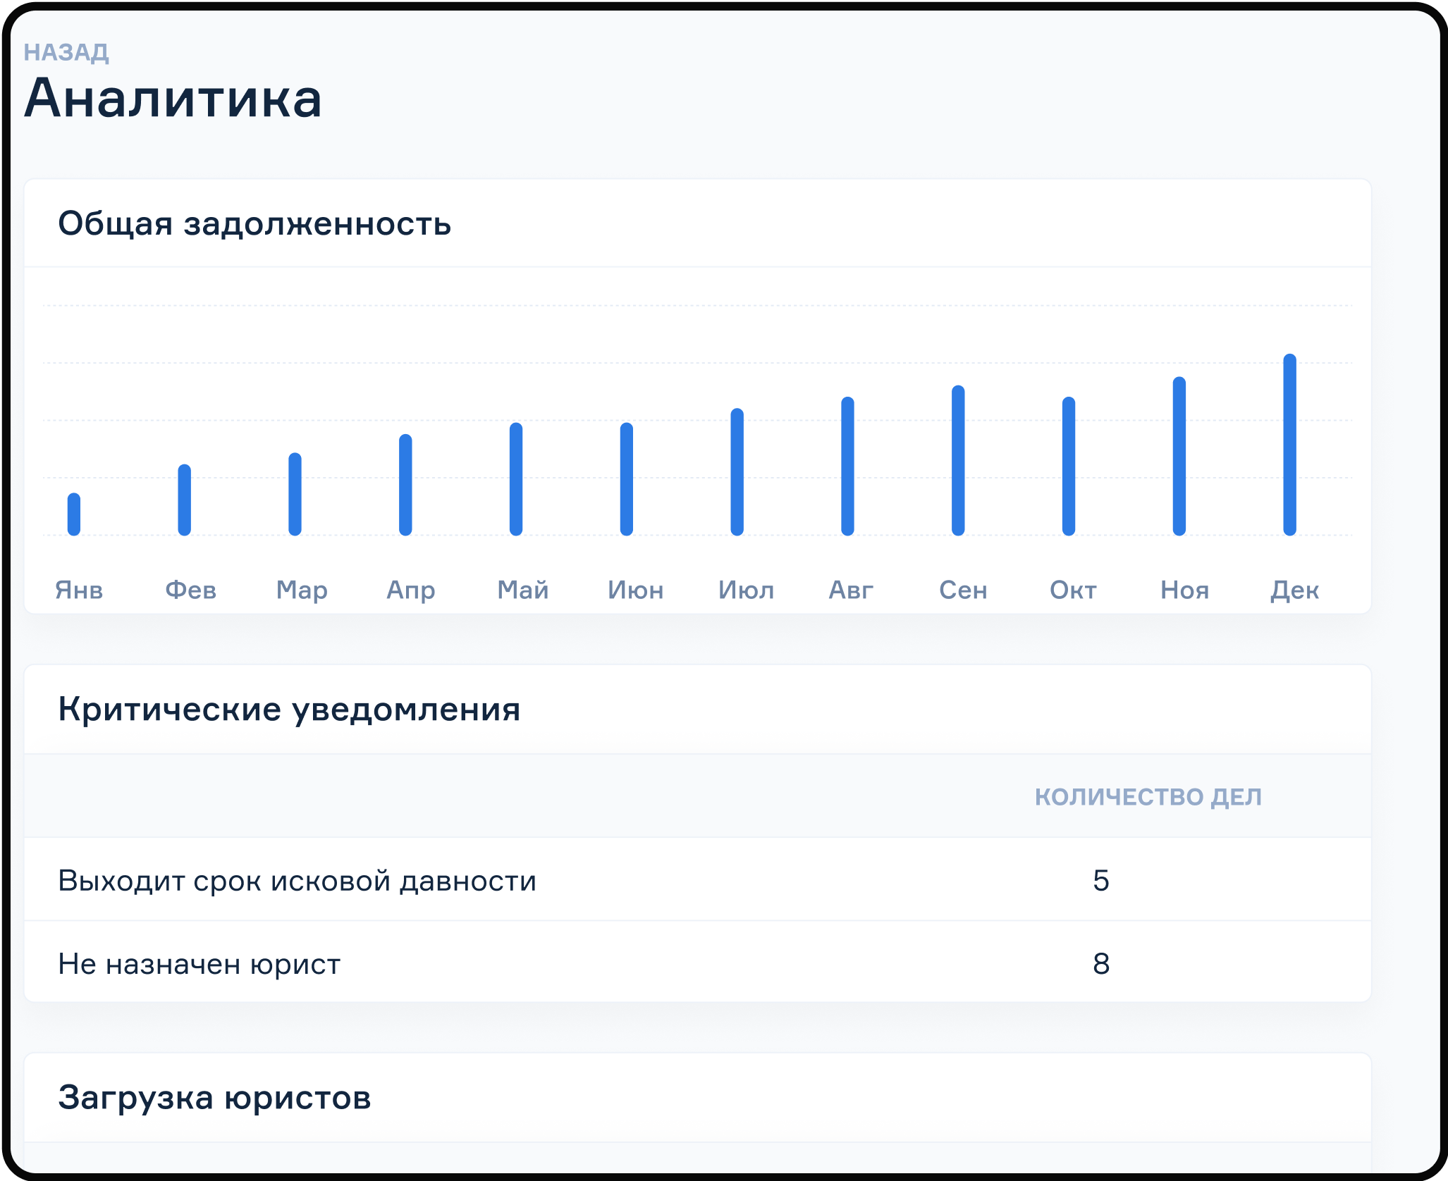Screen dimensions: 1448x1181
Task: Click the Загрузка юристов heading
Action: point(214,1098)
